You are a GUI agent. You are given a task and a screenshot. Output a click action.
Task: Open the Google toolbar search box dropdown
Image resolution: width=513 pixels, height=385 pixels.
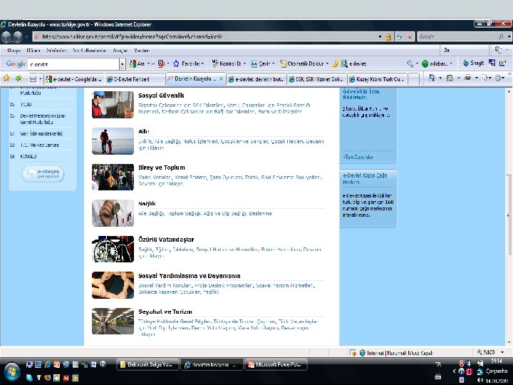coord(122,64)
